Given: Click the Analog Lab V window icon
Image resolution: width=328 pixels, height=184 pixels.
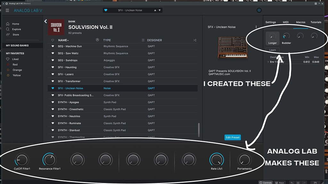Looking at the screenshot, I should (7, 4).
